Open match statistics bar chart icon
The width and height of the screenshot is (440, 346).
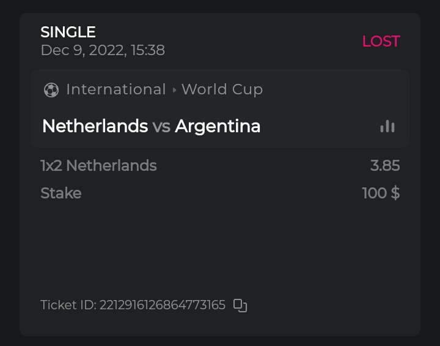(387, 126)
